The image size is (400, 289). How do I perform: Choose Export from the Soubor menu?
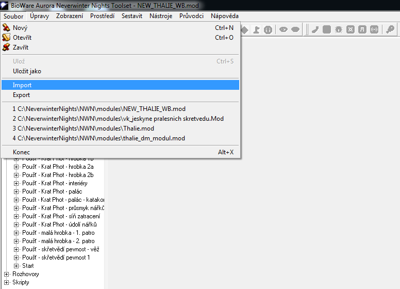(x=22, y=95)
